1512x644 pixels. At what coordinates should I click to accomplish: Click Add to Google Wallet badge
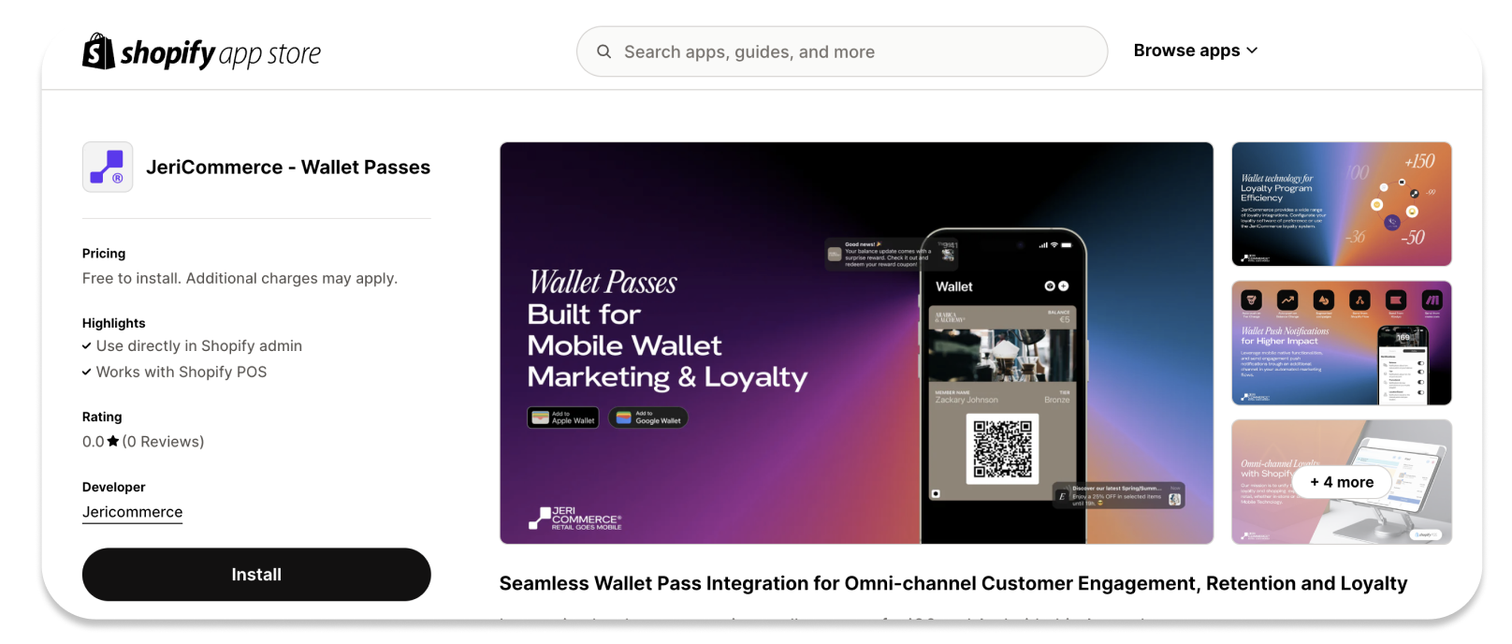coord(648,417)
